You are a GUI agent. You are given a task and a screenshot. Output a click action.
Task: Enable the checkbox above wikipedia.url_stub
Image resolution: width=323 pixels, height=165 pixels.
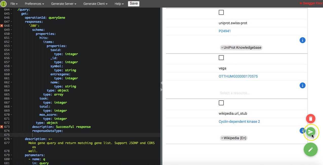[221, 103]
